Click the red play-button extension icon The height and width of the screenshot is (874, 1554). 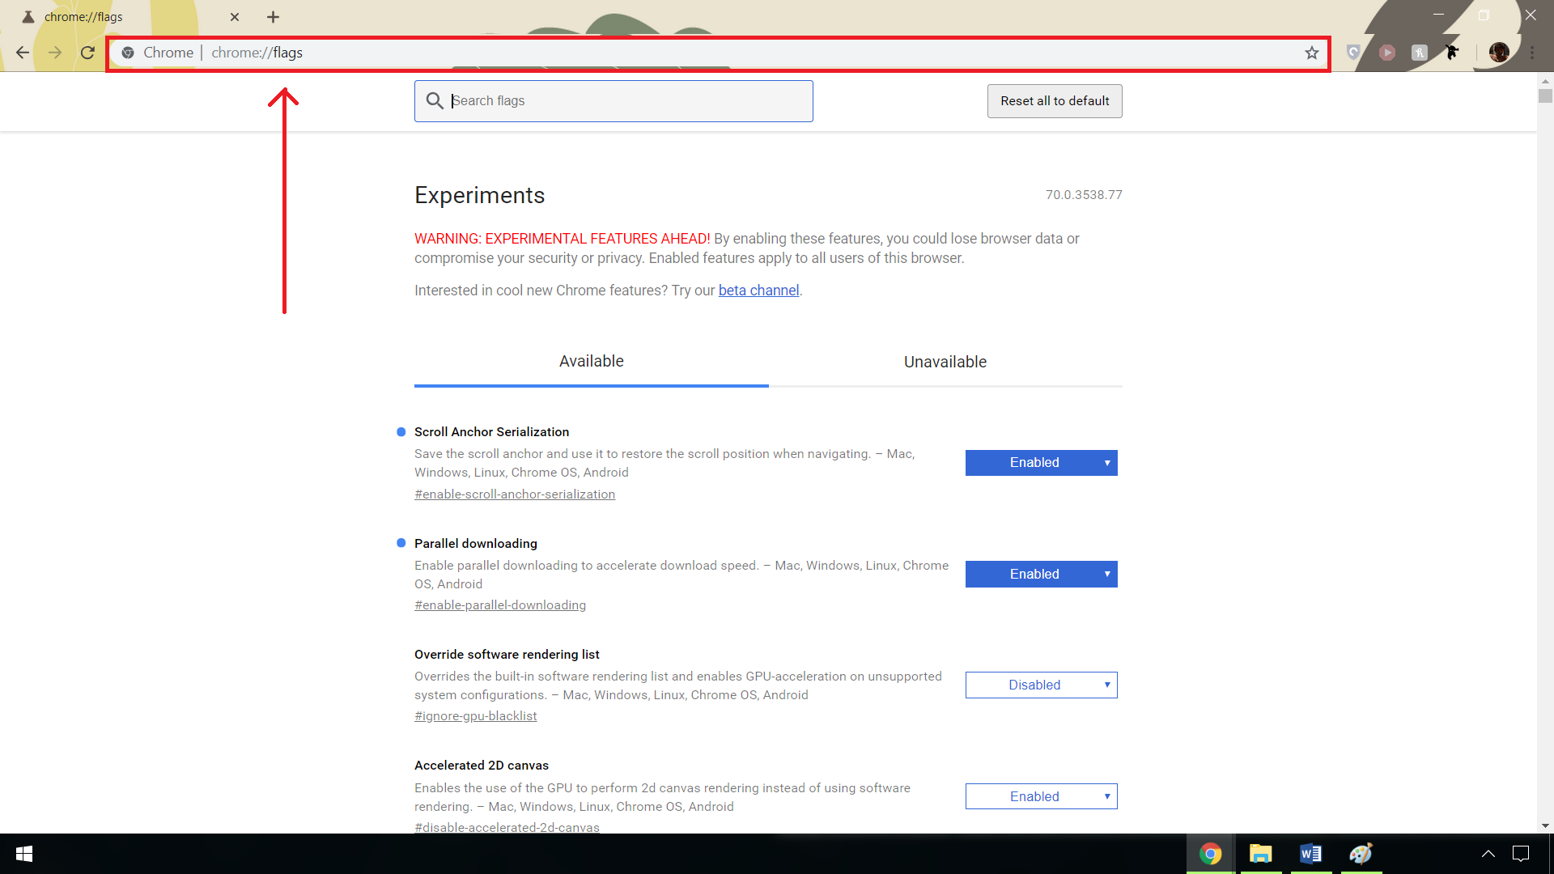coord(1387,53)
